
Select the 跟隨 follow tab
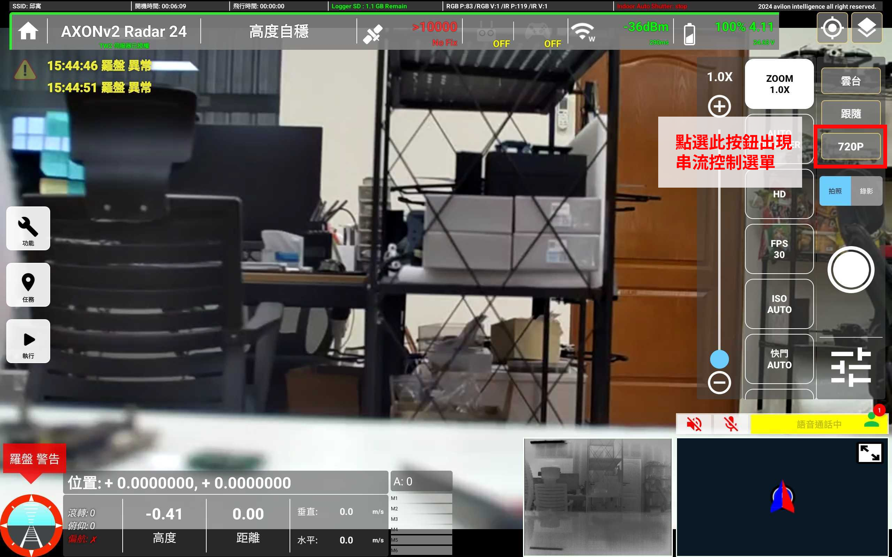(x=850, y=113)
